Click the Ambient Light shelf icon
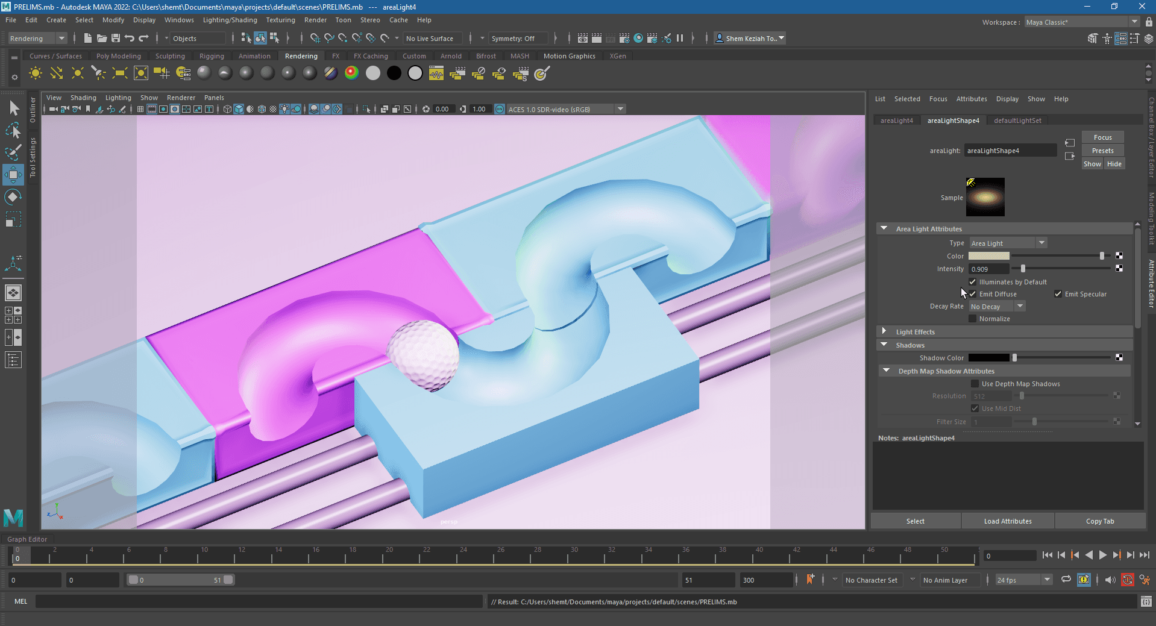 click(36, 74)
